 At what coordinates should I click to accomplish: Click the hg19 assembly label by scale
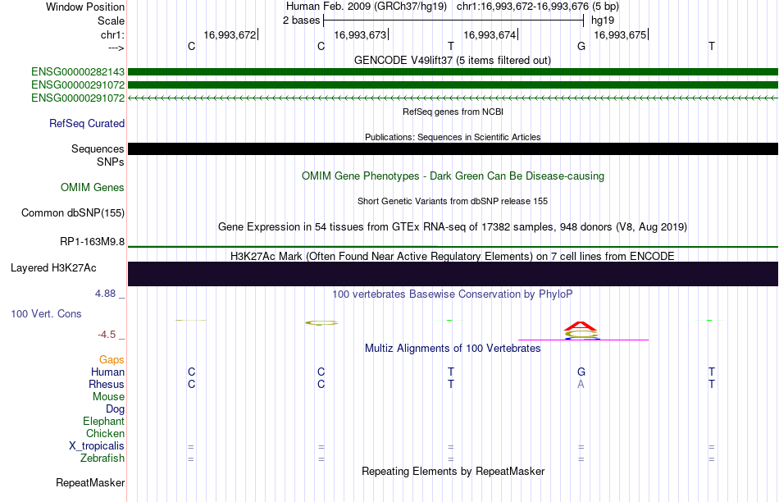pyautogui.click(x=603, y=21)
